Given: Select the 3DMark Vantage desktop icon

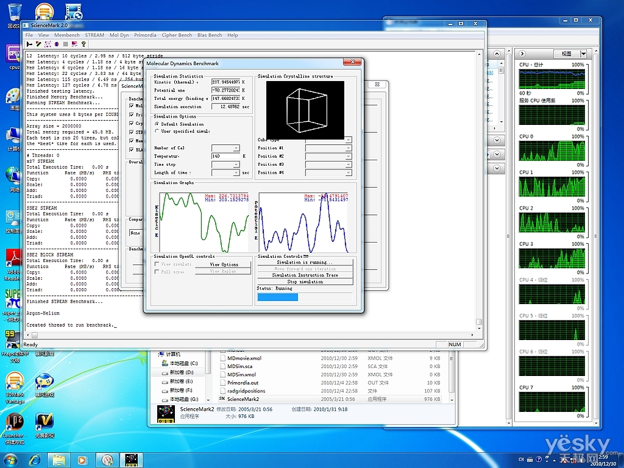Looking at the screenshot, I should [x=15, y=387].
